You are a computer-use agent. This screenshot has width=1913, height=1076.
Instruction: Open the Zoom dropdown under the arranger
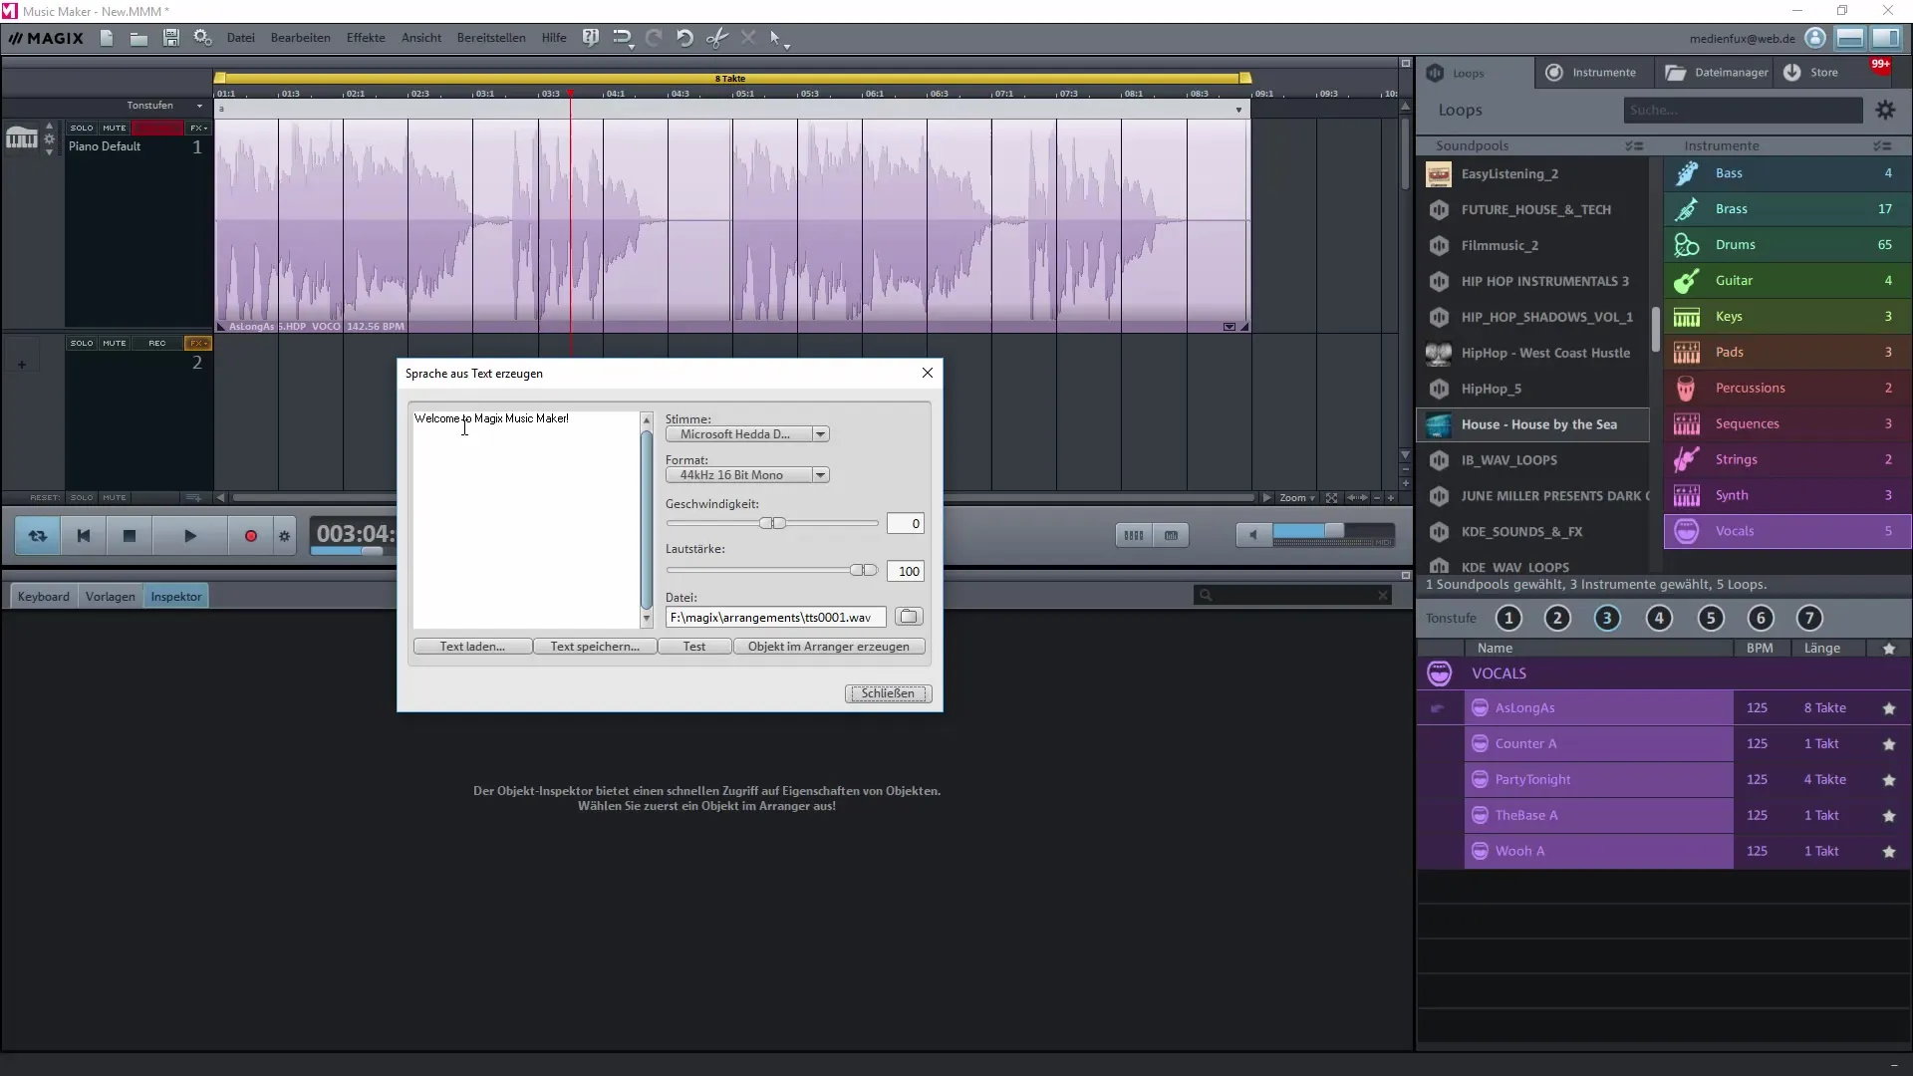(1296, 497)
